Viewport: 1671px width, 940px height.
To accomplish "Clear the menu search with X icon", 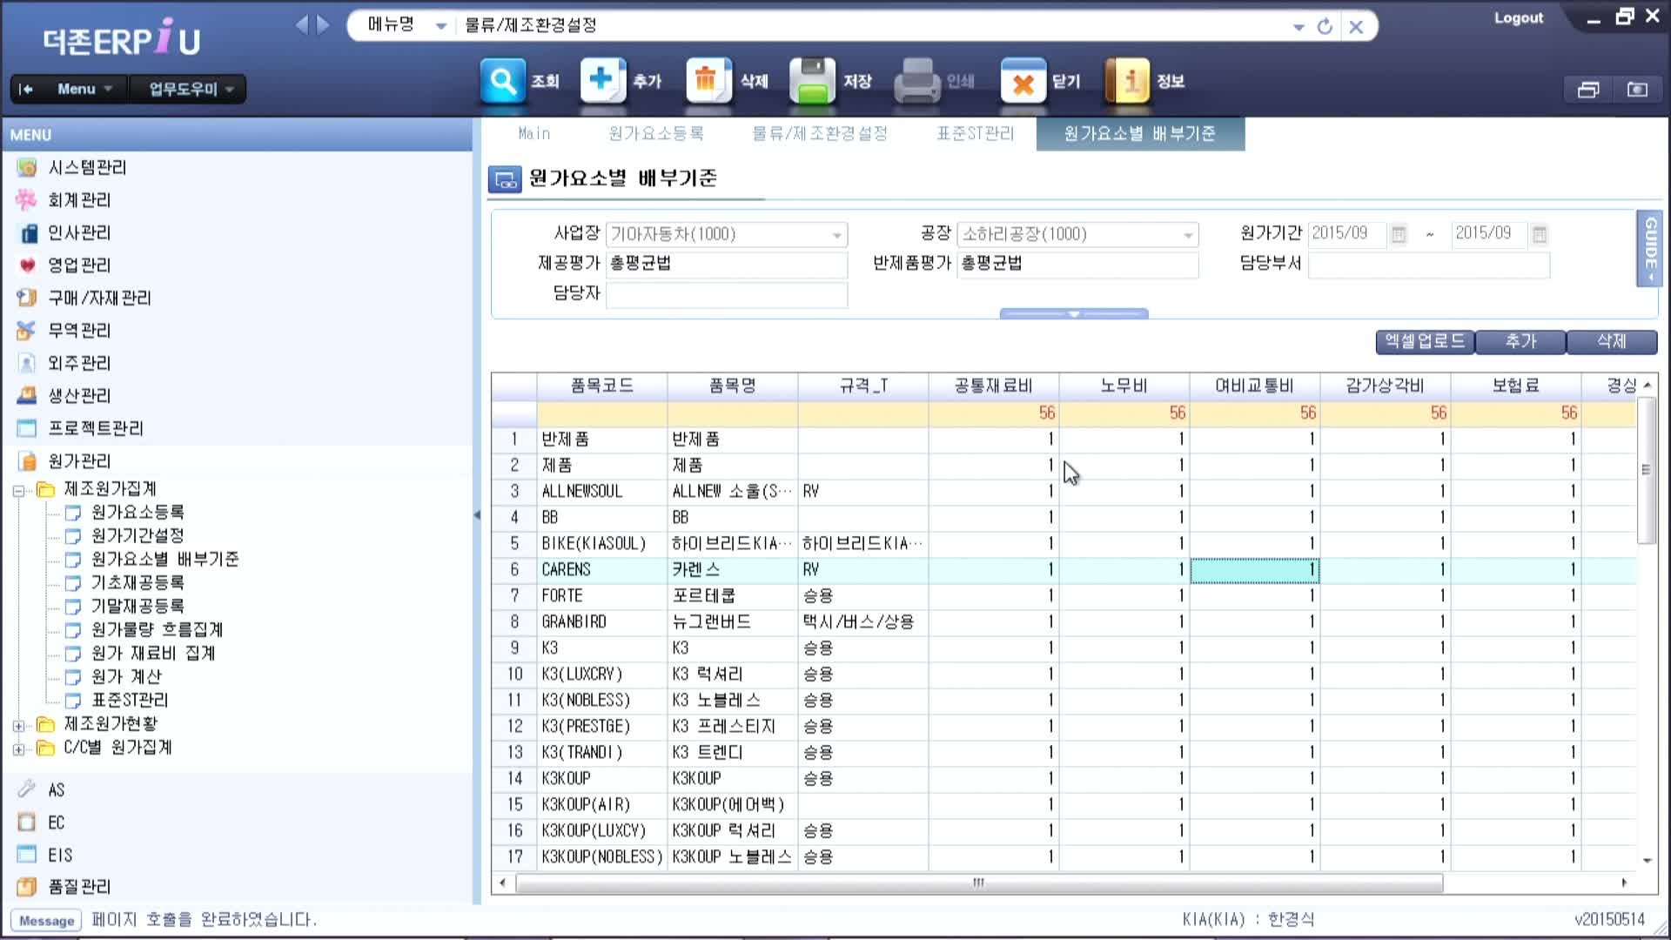I will [1356, 26].
